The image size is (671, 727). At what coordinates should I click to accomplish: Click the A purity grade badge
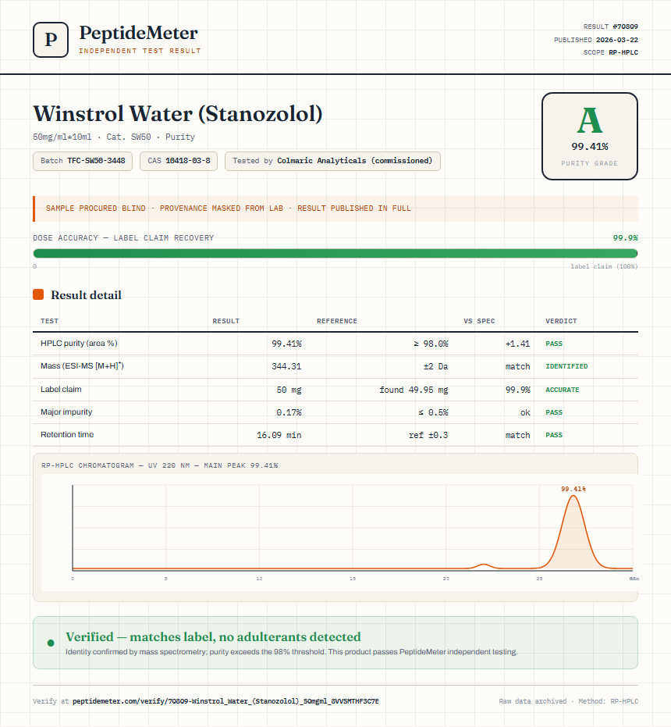coord(589,136)
